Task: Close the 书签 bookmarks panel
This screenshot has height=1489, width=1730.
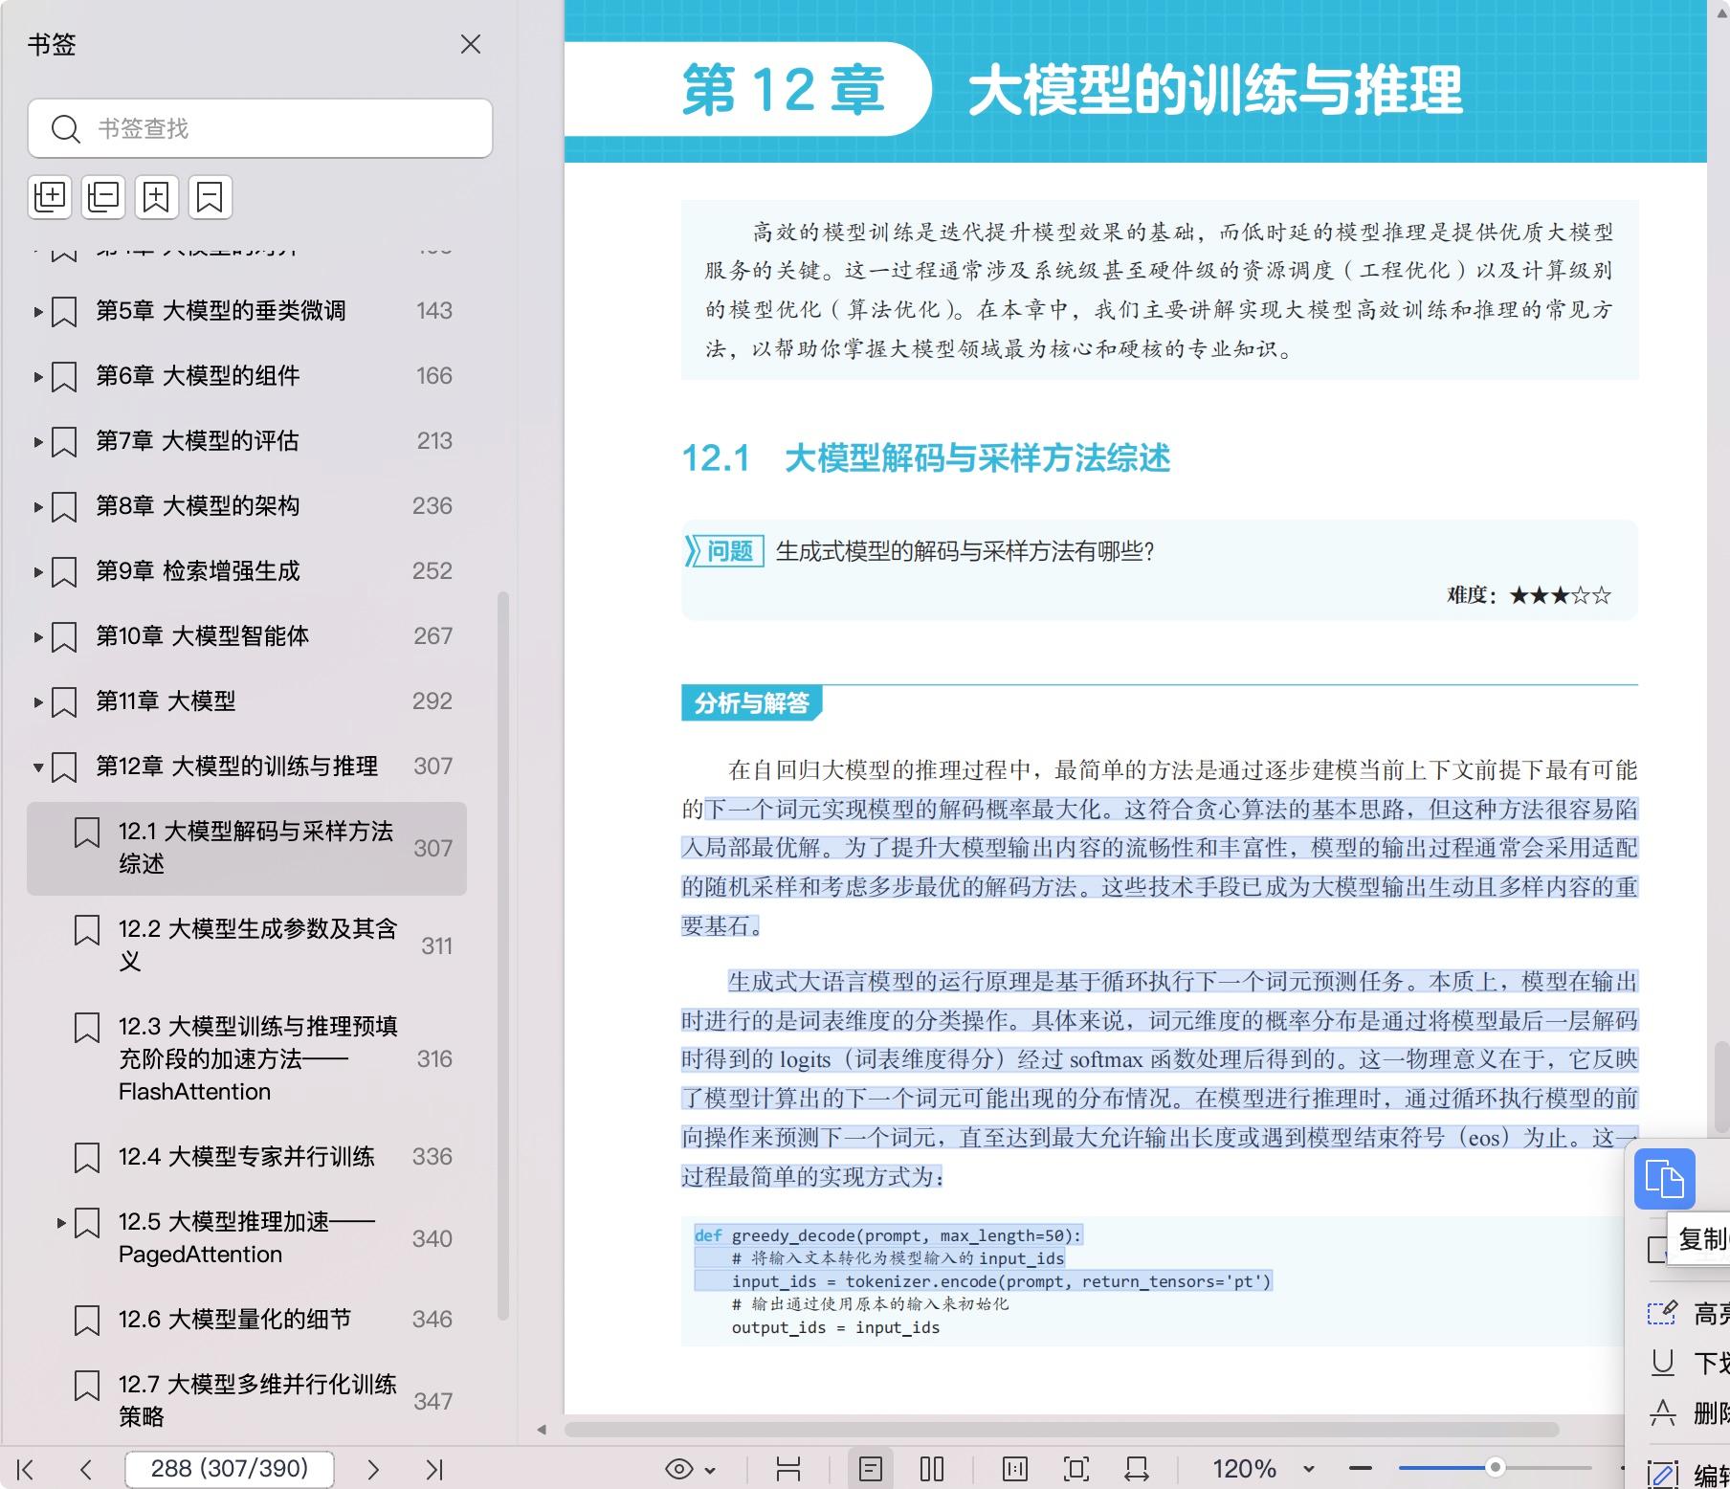Action: (x=470, y=44)
